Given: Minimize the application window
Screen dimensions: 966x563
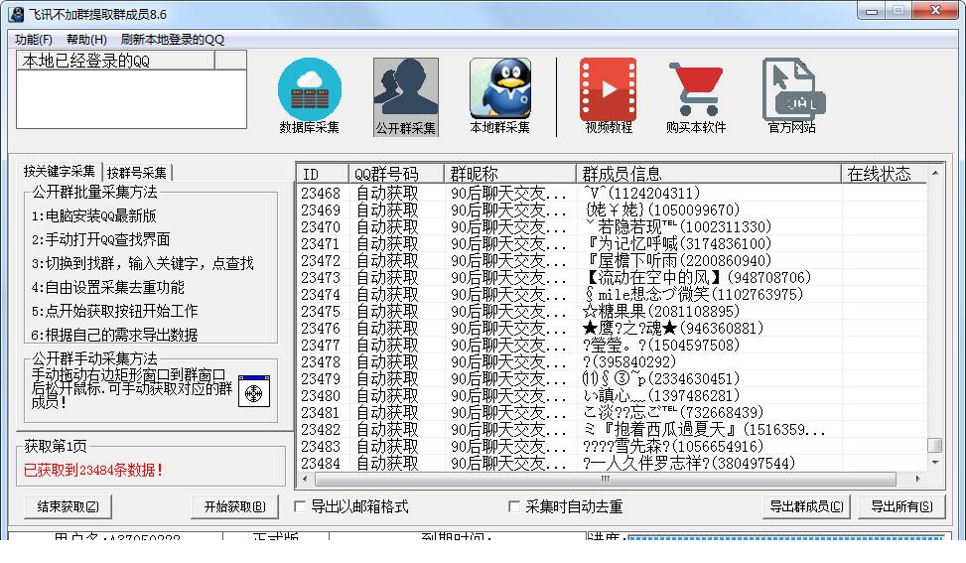Looking at the screenshot, I should (871, 11).
